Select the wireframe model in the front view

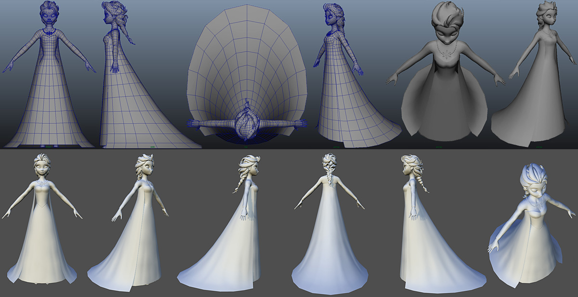coord(49,74)
